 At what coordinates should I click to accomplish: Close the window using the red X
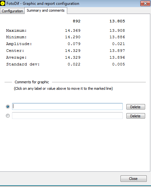click(x=145, y=3)
